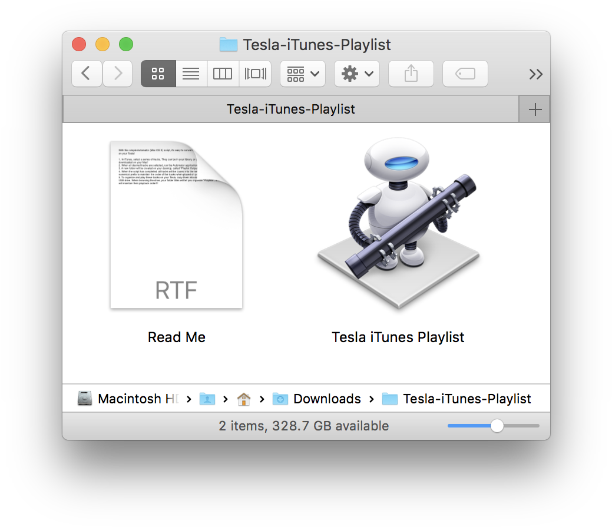Open the item arrangement dropdown

click(x=303, y=74)
